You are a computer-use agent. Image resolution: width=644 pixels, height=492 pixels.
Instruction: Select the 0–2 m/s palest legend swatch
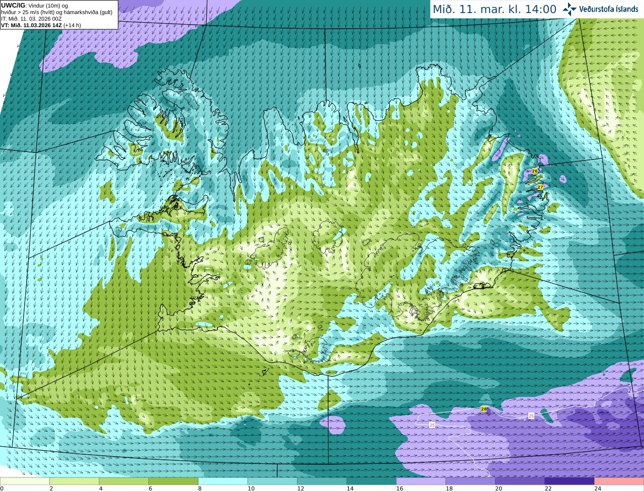[25, 481]
